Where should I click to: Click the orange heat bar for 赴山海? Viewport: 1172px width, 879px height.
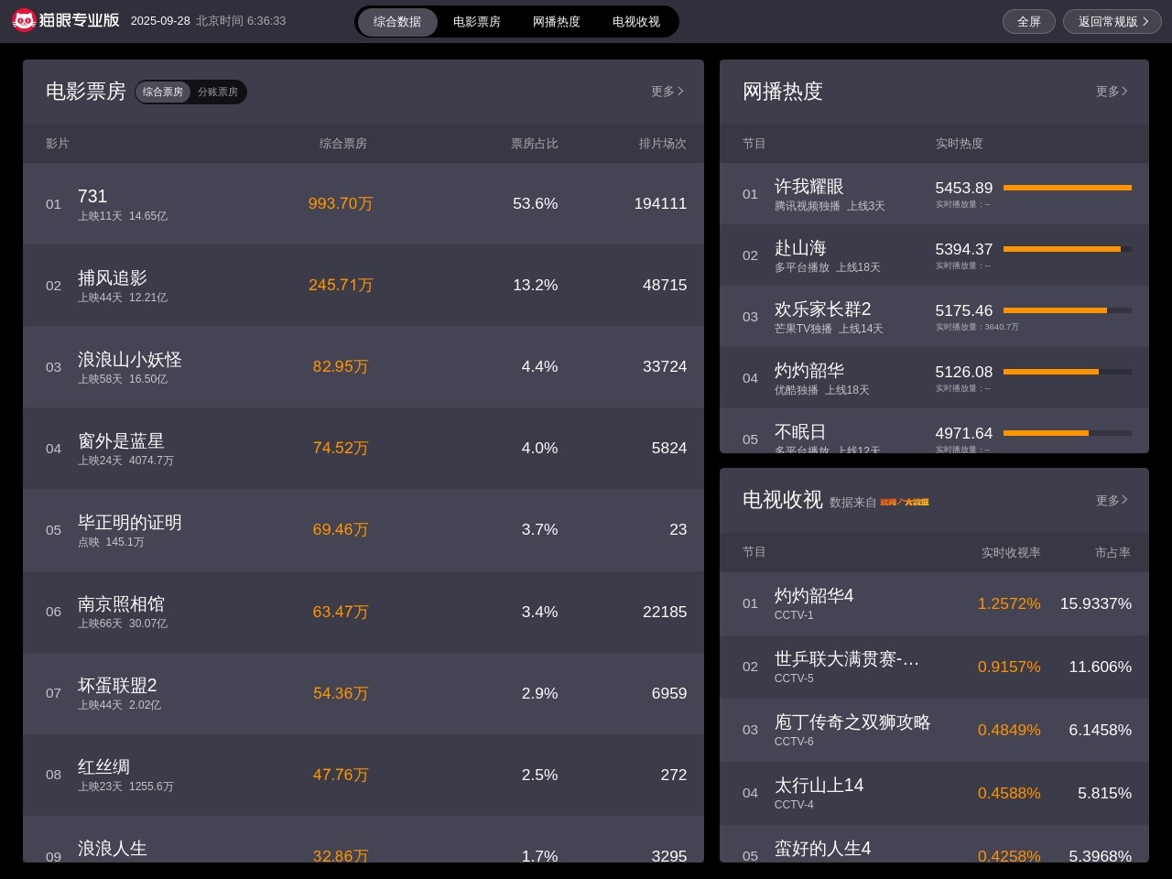(x=1062, y=249)
